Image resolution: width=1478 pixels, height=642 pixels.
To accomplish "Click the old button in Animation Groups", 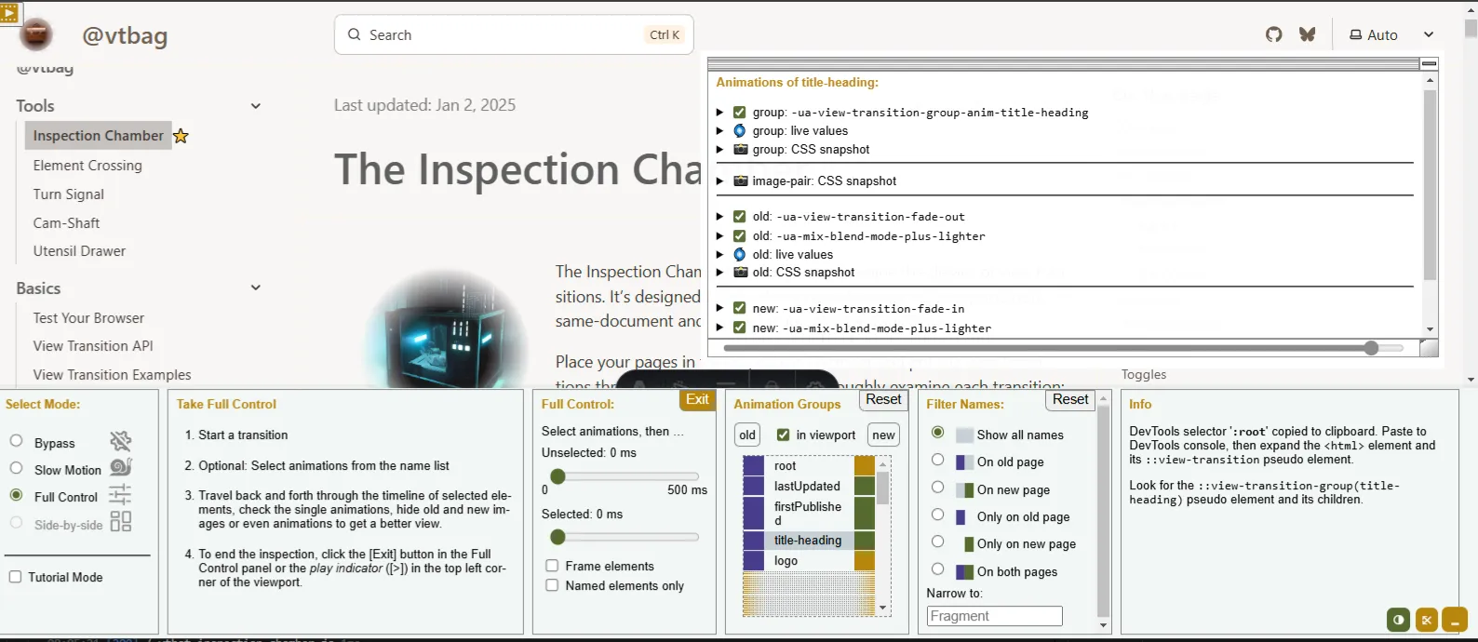I will click(x=747, y=435).
